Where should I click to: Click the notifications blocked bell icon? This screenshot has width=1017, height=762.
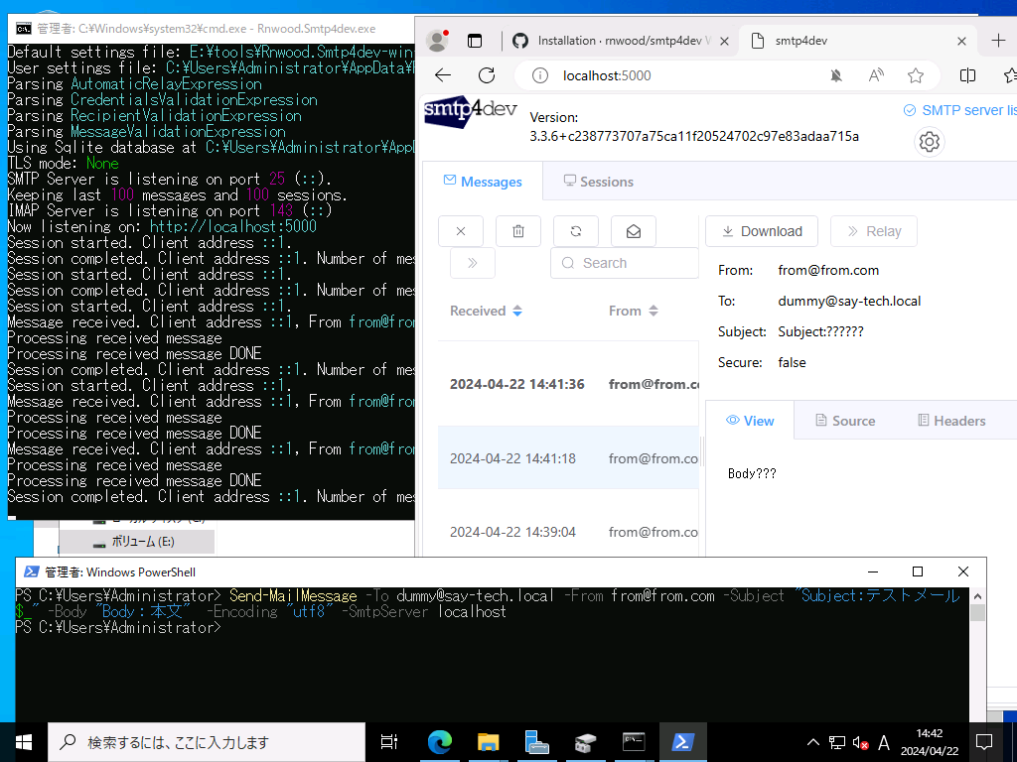pos(836,75)
